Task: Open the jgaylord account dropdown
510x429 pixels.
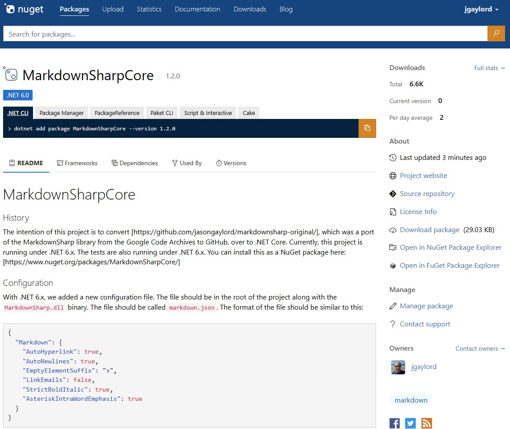Action: pyautogui.click(x=481, y=9)
